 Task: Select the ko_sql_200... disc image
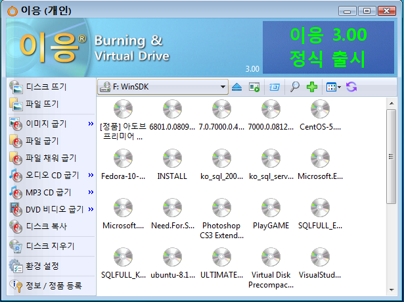221,164
